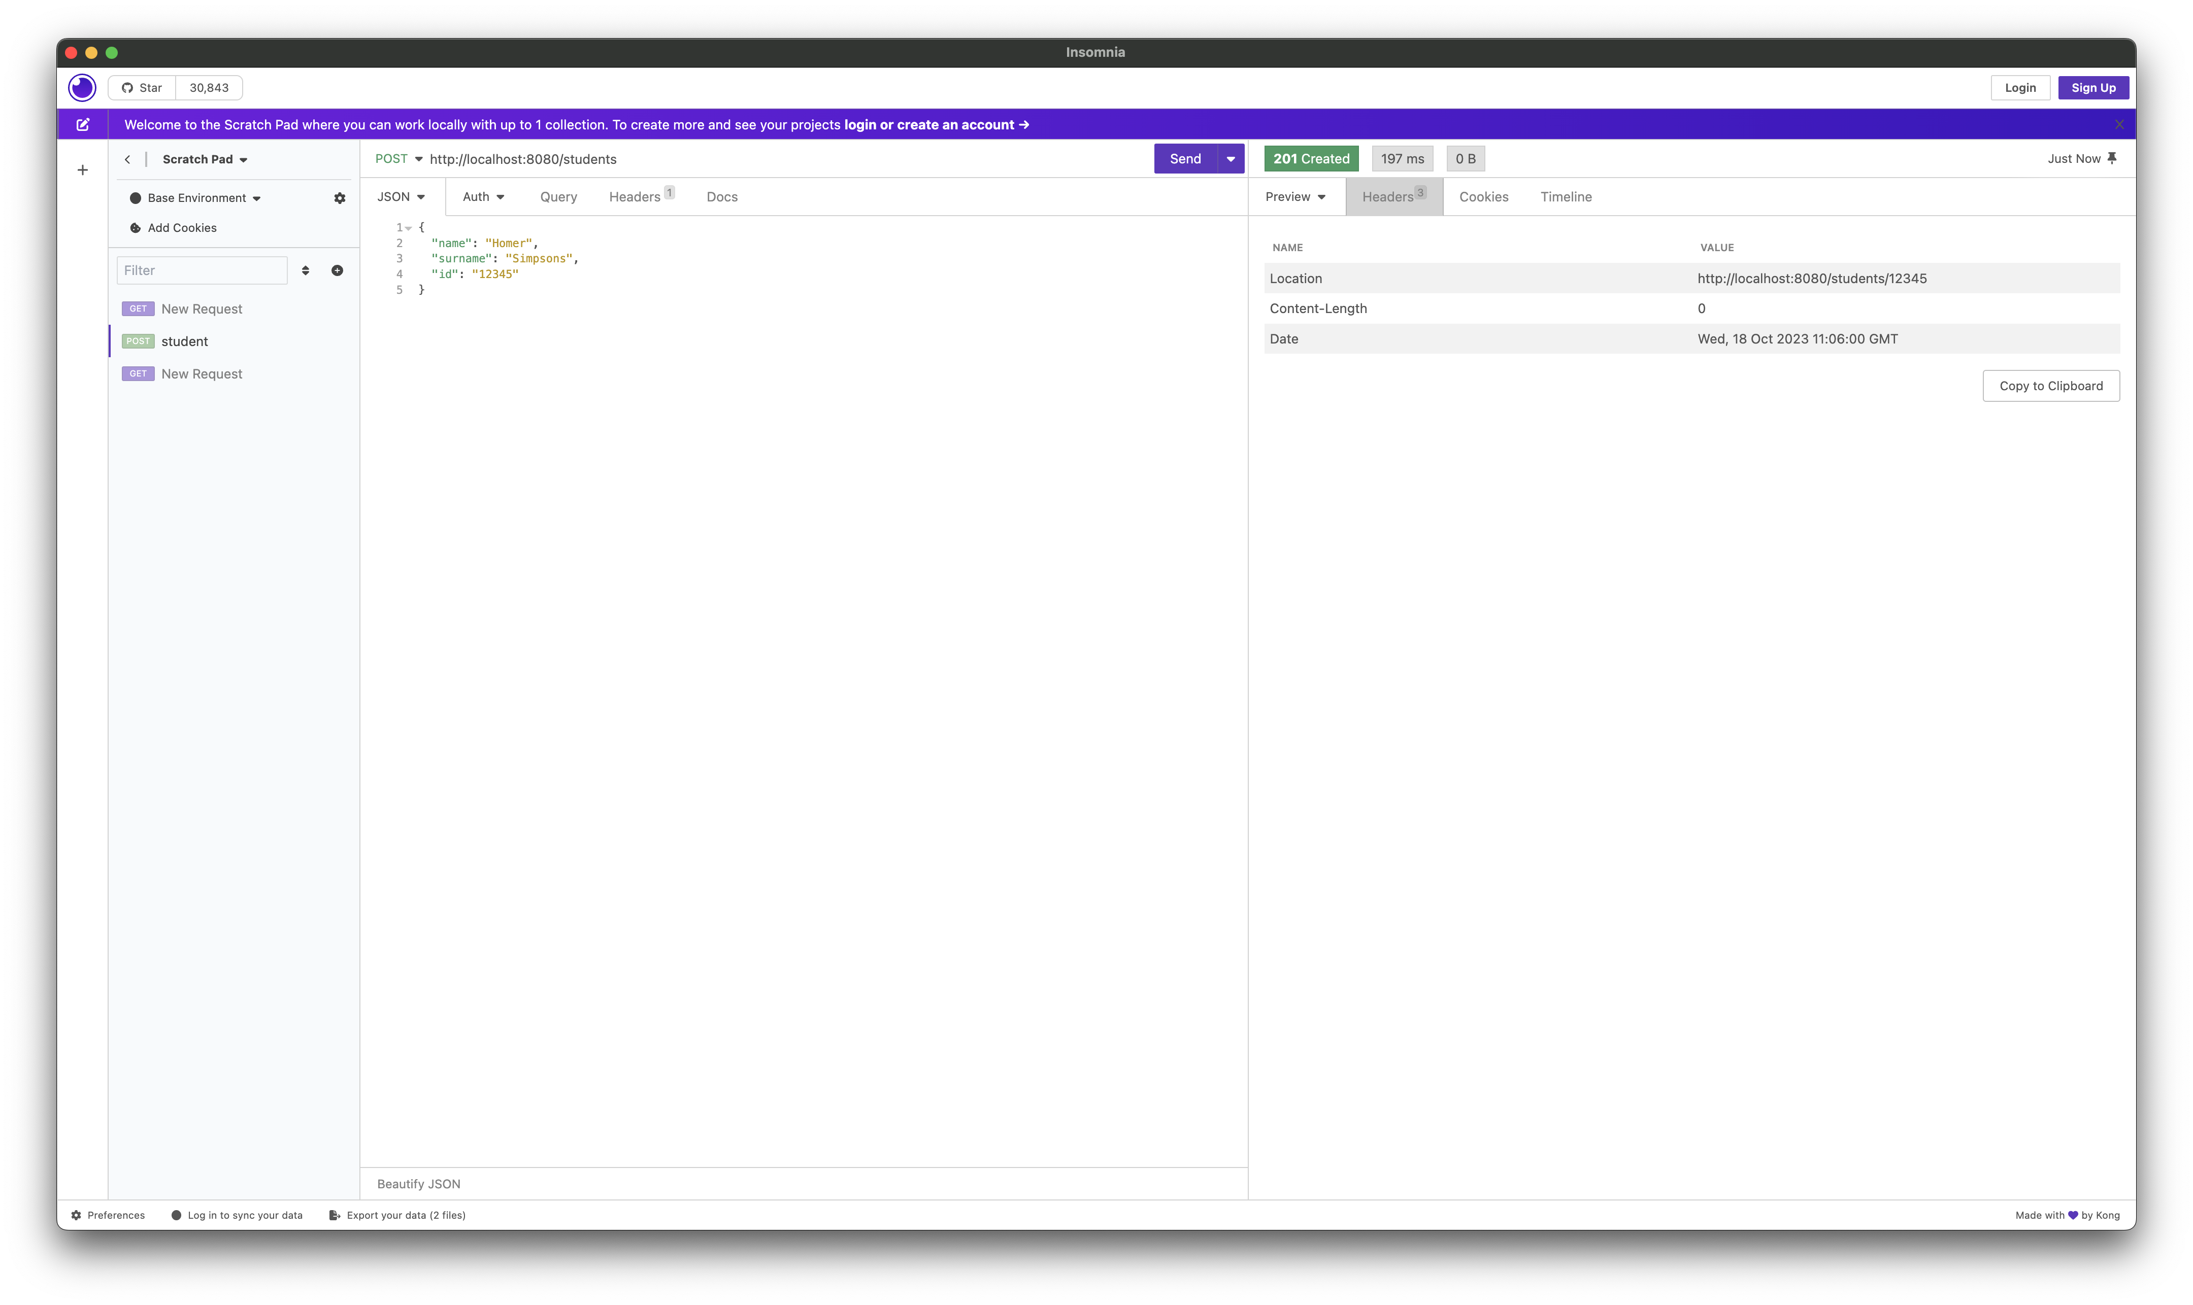Click the create request plus circle icon
2193x1305 pixels.
[x=337, y=270]
